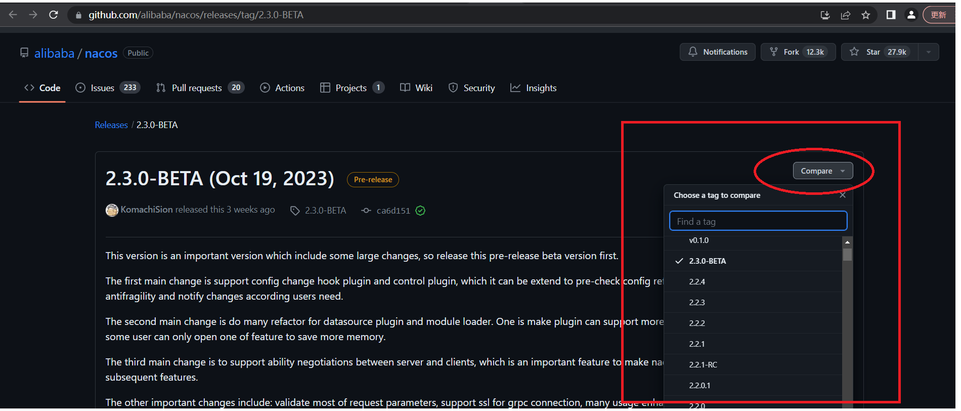Screen dimensions: 961x411
Task: Select tag 2.2.1 to compare
Action: pos(753,344)
